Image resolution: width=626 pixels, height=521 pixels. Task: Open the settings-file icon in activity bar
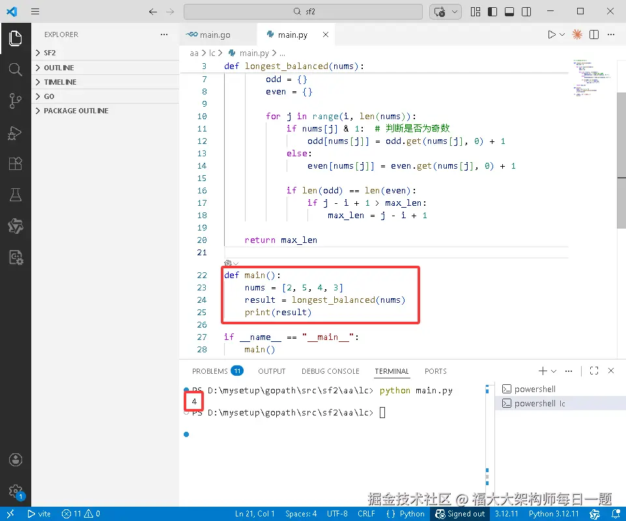click(x=16, y=257)
